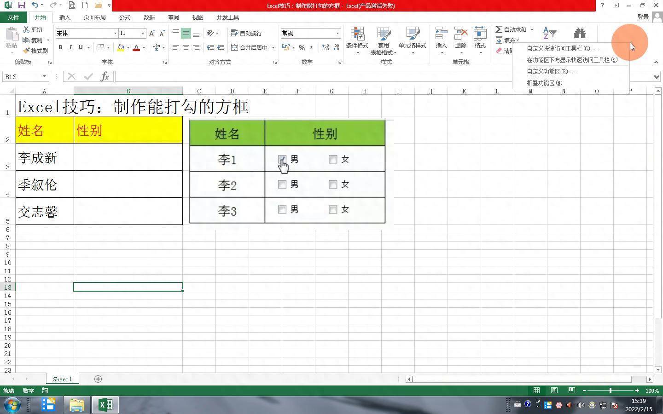Screen dimensions: 663x414
Task: Click the insert function fx icon
Action: pyautogui.click(x=105, y=76)
